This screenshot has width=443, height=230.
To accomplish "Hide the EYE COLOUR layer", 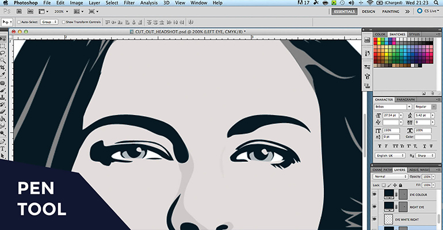I will [375, 194].
